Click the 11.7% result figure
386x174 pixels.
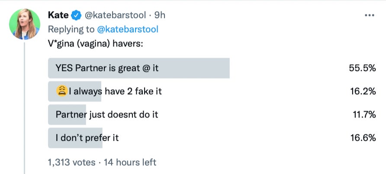363,115
